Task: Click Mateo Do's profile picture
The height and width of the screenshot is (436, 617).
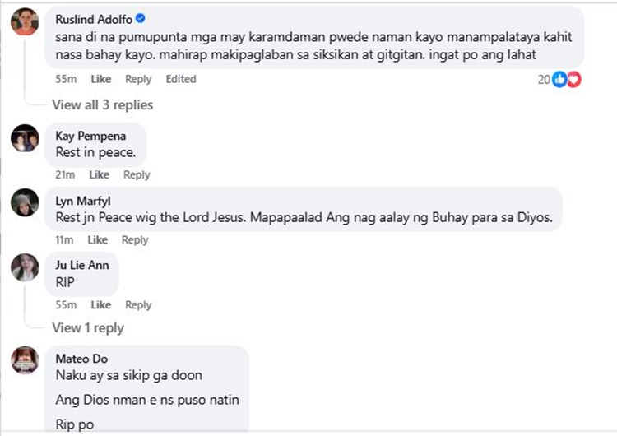Action: [x=25, y=360]
